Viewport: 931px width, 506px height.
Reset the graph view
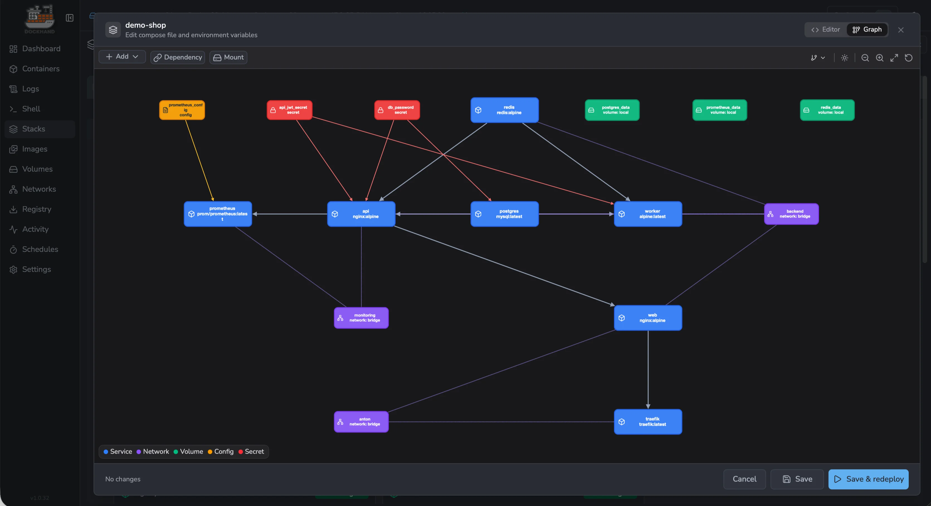[x=909, y=58]
